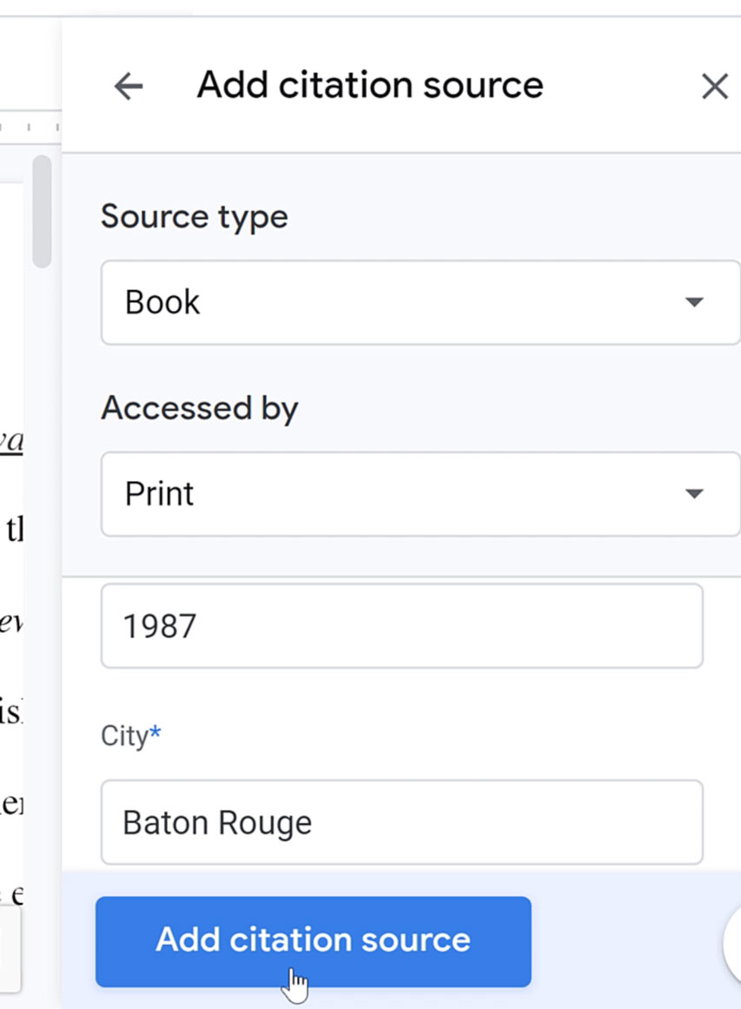The height and width of the screenshot is (1009, 741).
Task: Select the Baton Rouge city field
Action: click(x=400, y=821)
